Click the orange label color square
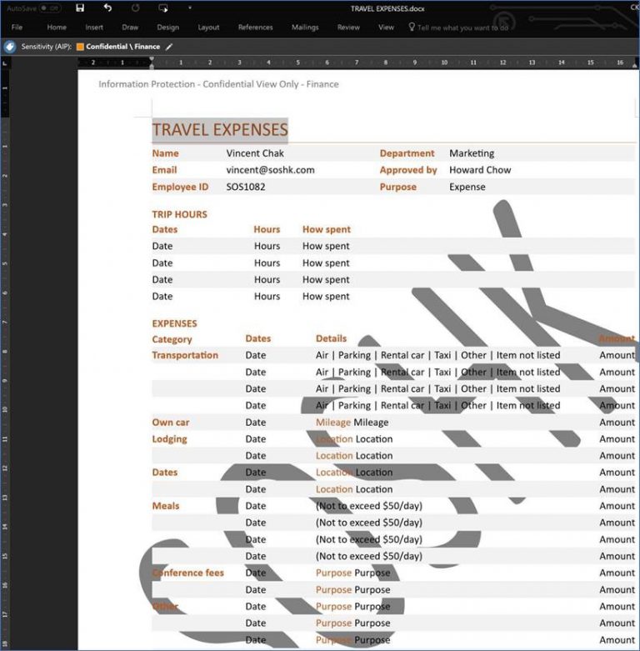 [x=80, y=47]
